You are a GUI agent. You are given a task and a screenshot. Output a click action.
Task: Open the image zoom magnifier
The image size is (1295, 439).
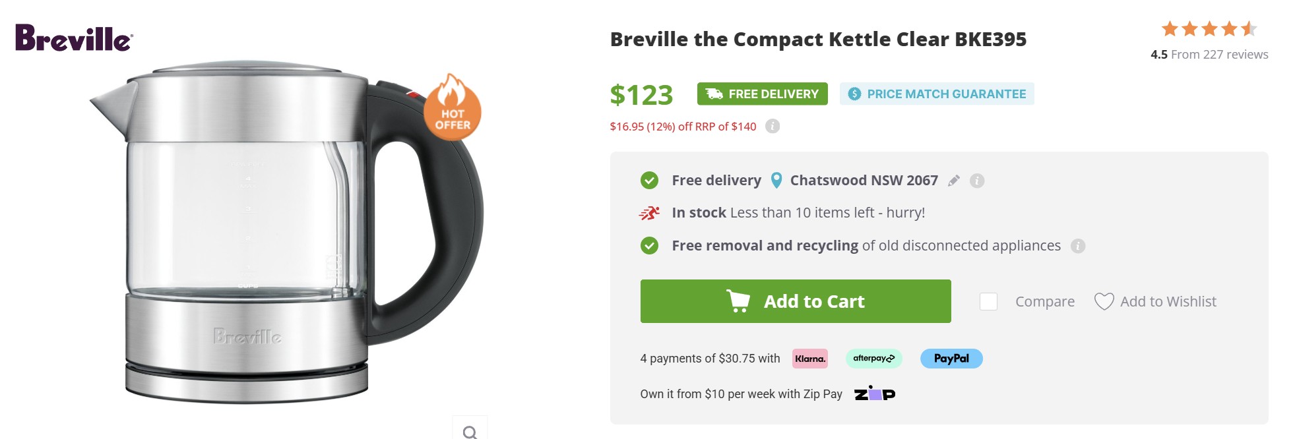[x=470, y=431]
